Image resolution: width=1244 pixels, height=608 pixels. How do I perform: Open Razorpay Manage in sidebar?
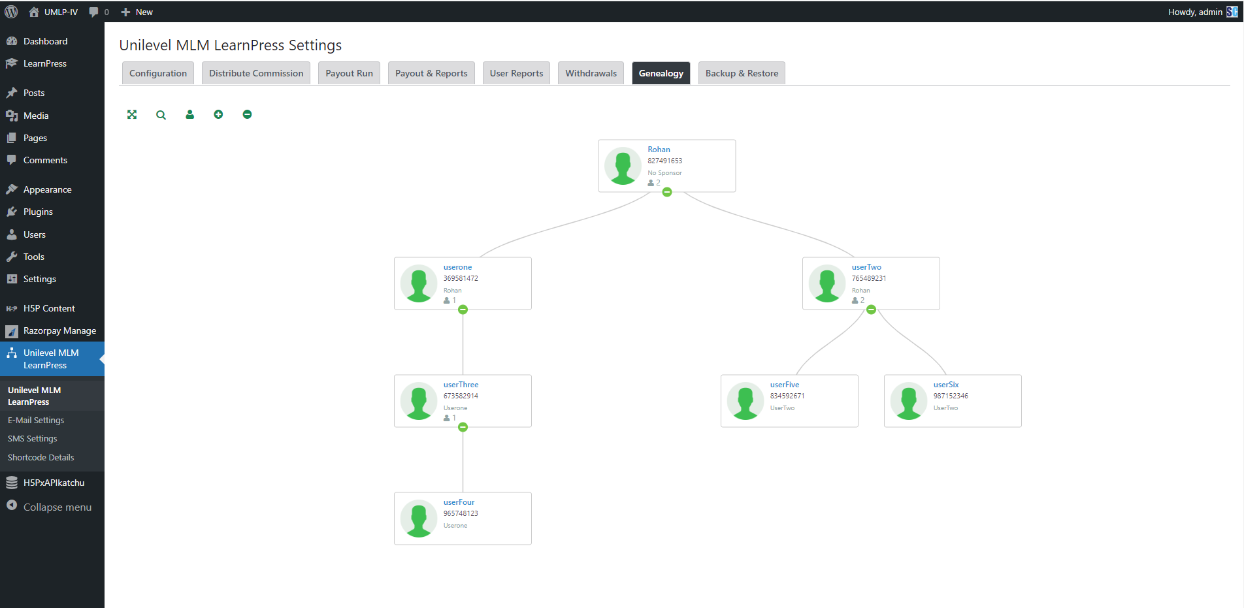click(59, 330)
